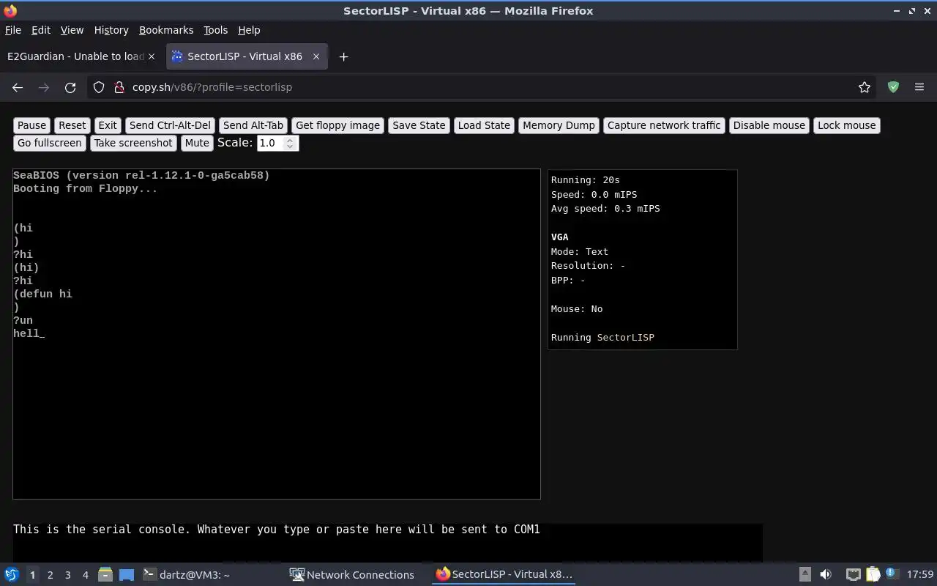Click the blue show desktop taskbar icon

[127, 574]
